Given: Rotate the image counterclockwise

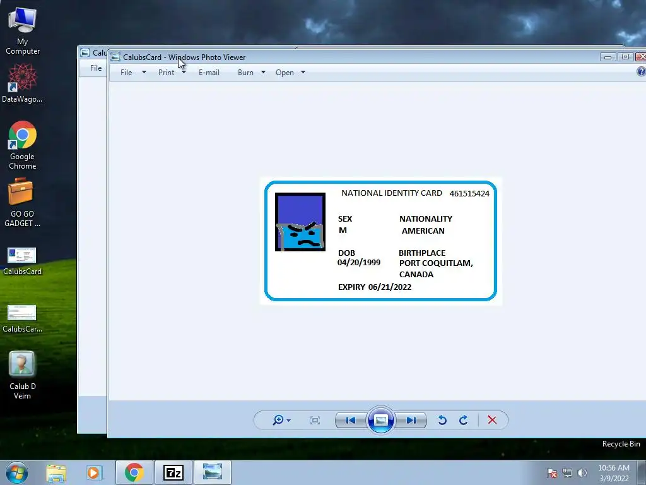Looking at the screenshot, I should pyautogui.click(x=442, y=420).
